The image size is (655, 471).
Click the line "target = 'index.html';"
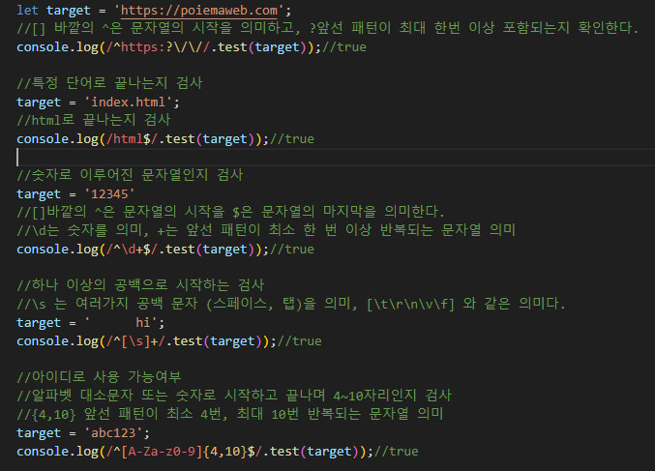click(98, 102)
